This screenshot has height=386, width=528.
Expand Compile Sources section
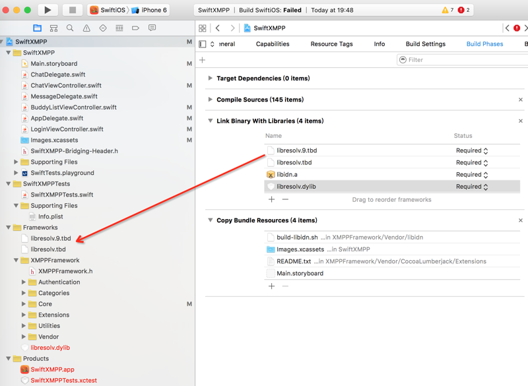(x=210, y=99)
